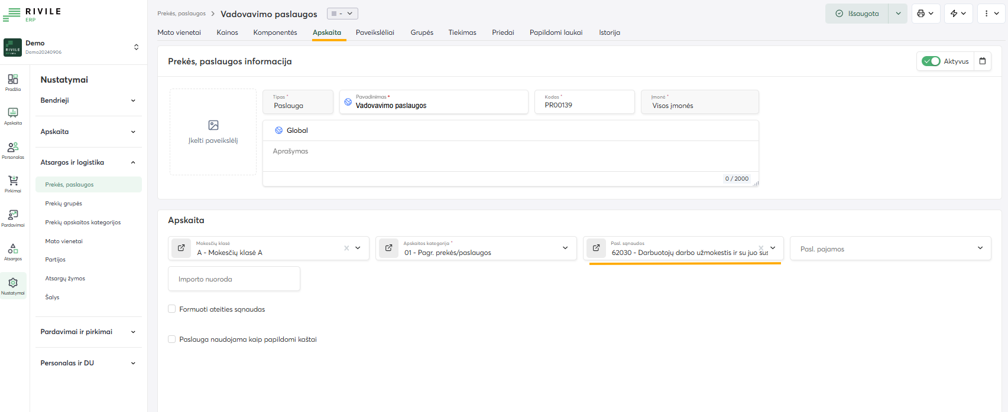Expand the Apskaitos kategorija dropdown

click(565, 248)
